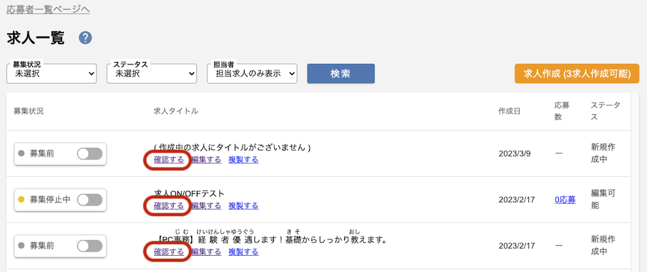Enable recruitment toggle for PC事務 job

[x=89, y=247]
